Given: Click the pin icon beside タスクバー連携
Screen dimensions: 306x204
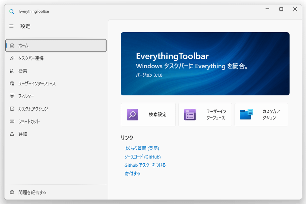Looking at the screenshot, I should [x=12, y=58].
